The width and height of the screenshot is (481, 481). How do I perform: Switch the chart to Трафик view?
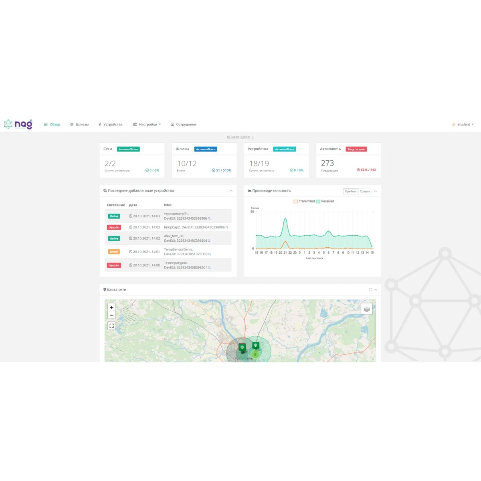(x=365, y=192)
